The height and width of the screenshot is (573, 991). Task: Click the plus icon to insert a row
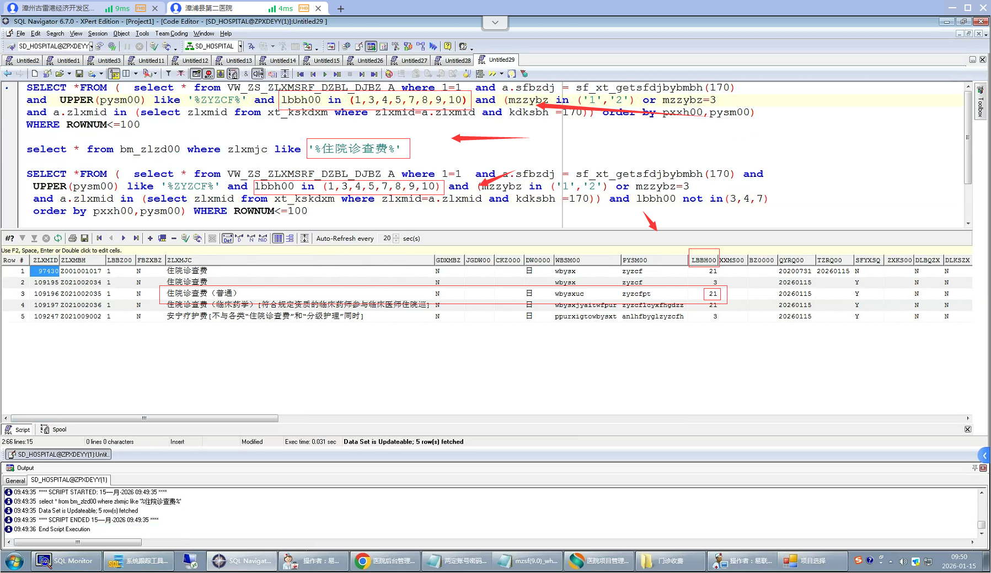click(150, 238)
